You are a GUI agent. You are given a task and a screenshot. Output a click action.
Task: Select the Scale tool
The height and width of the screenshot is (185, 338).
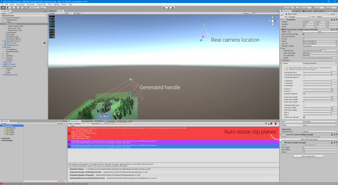click(x=16, y=8)
